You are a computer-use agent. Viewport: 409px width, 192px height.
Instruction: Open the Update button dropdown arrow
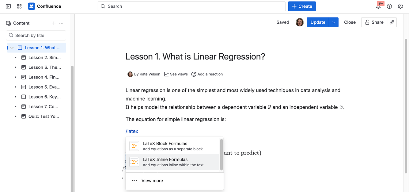point(334,22)
